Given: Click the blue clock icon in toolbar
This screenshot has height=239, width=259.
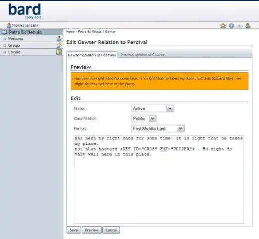Looking at the screenshot, I should pyautogui.click(x=231, y=26).
